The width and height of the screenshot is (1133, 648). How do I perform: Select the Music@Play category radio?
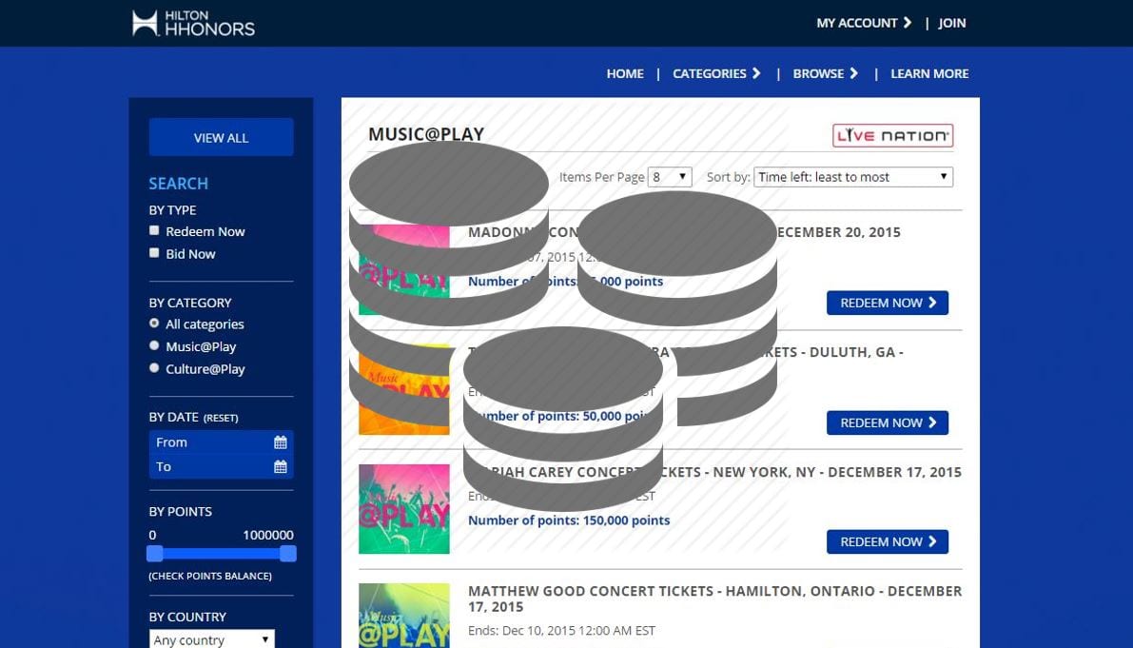(154, 345)
